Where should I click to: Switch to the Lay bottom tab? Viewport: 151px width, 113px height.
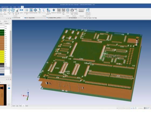point(17,106)
